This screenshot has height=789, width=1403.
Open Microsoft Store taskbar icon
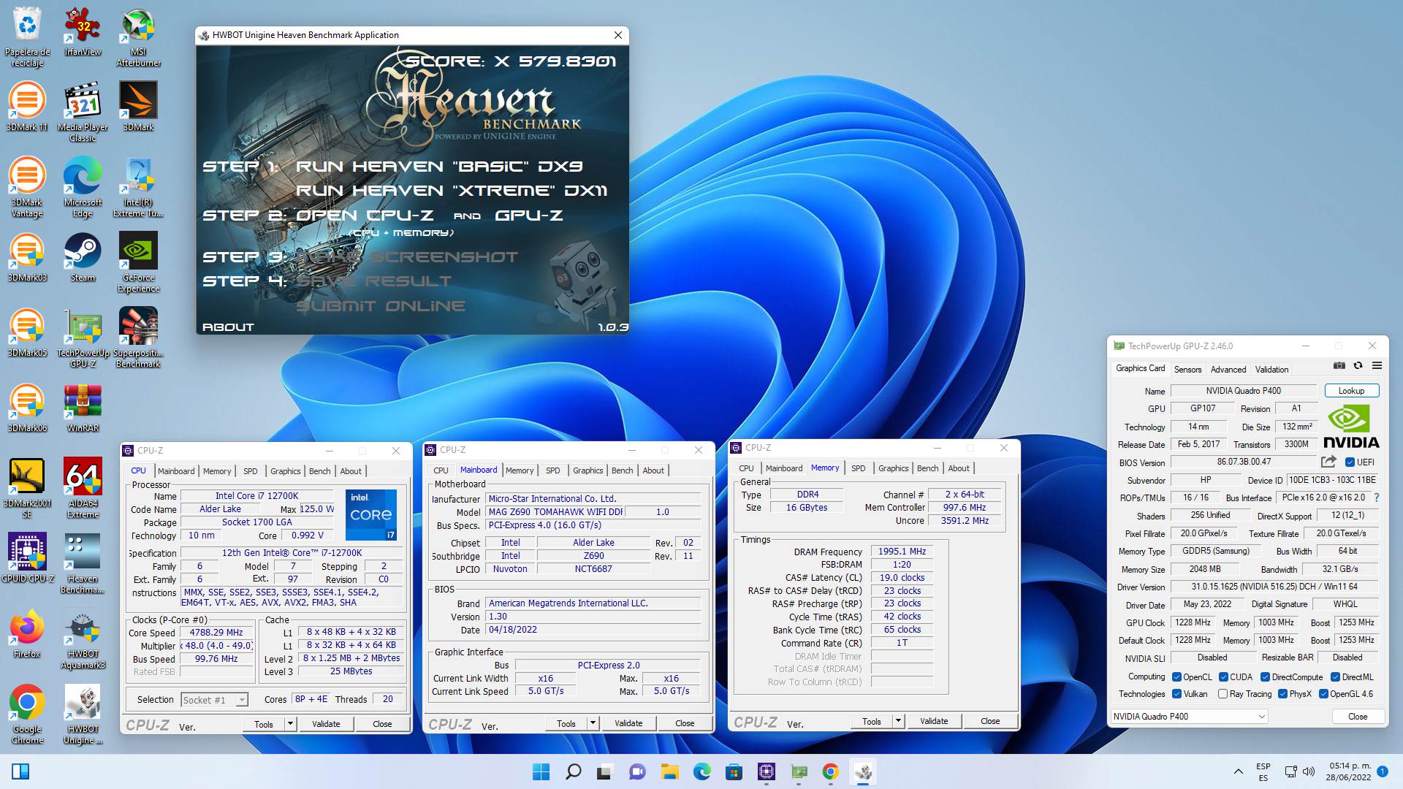point(734,771)
